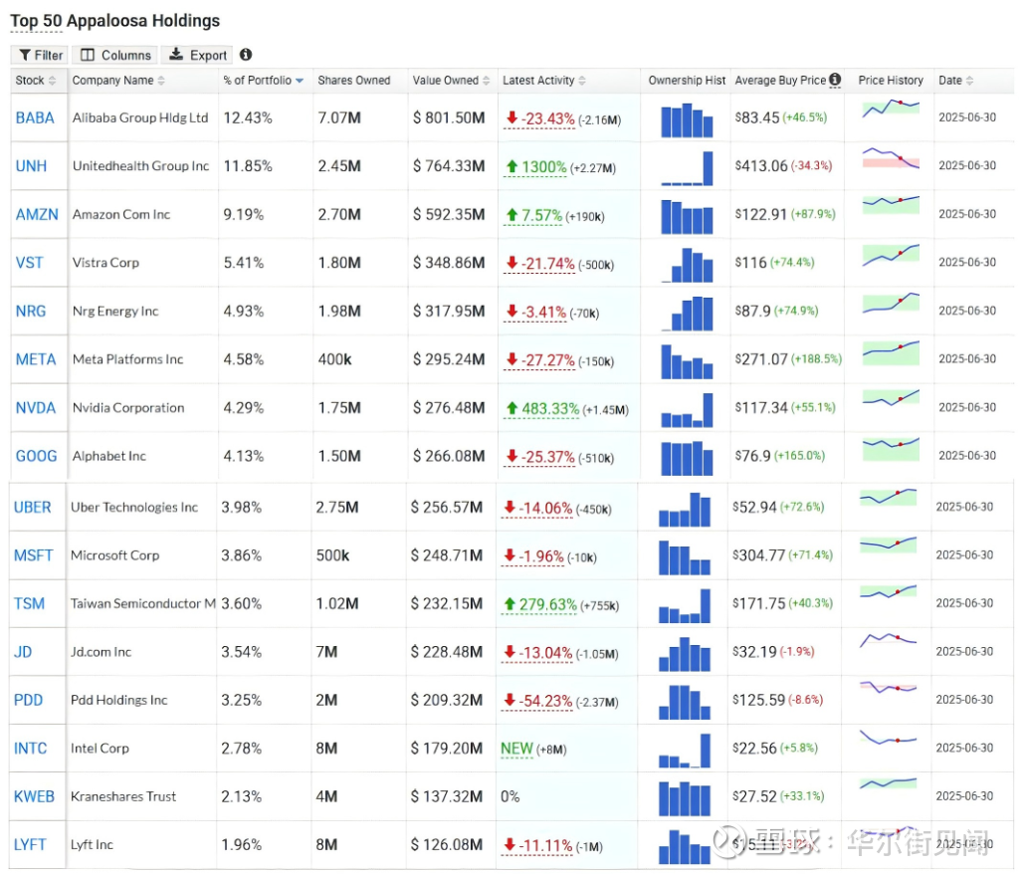Screen dimensions: 1019x874
Task: Export the holdings table
Action: point(198,56)
